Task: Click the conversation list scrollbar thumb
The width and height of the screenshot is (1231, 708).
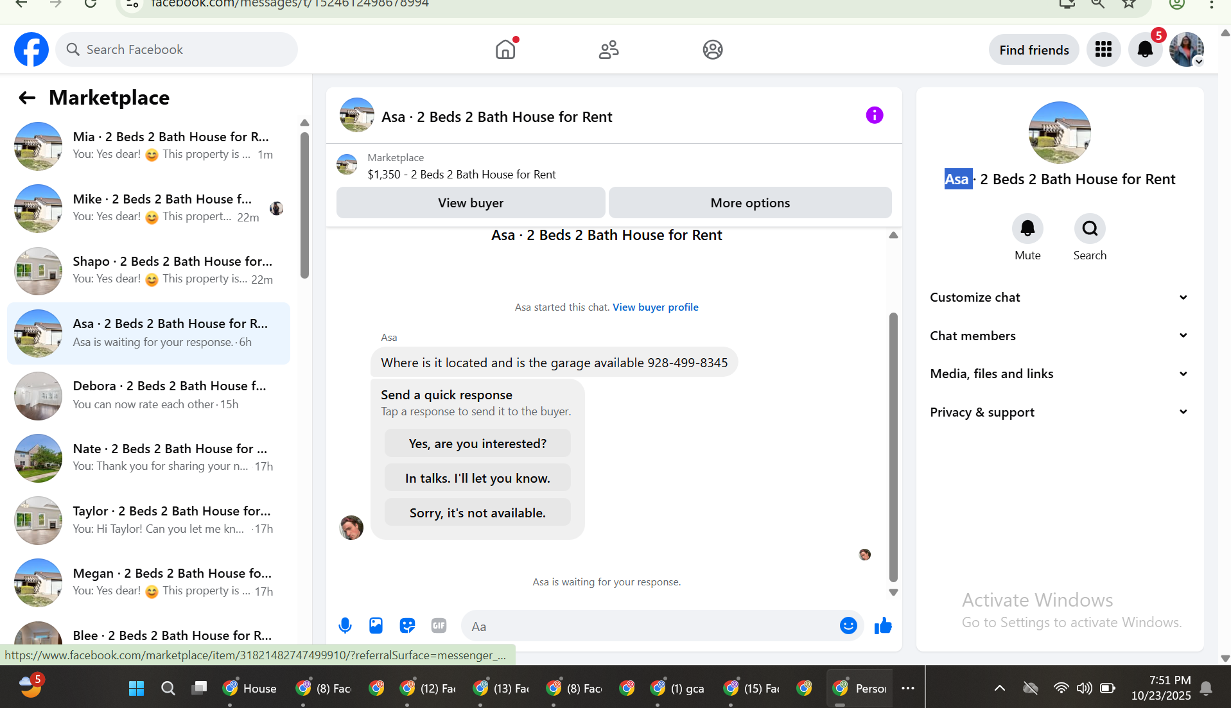Action: coord(304,205)
